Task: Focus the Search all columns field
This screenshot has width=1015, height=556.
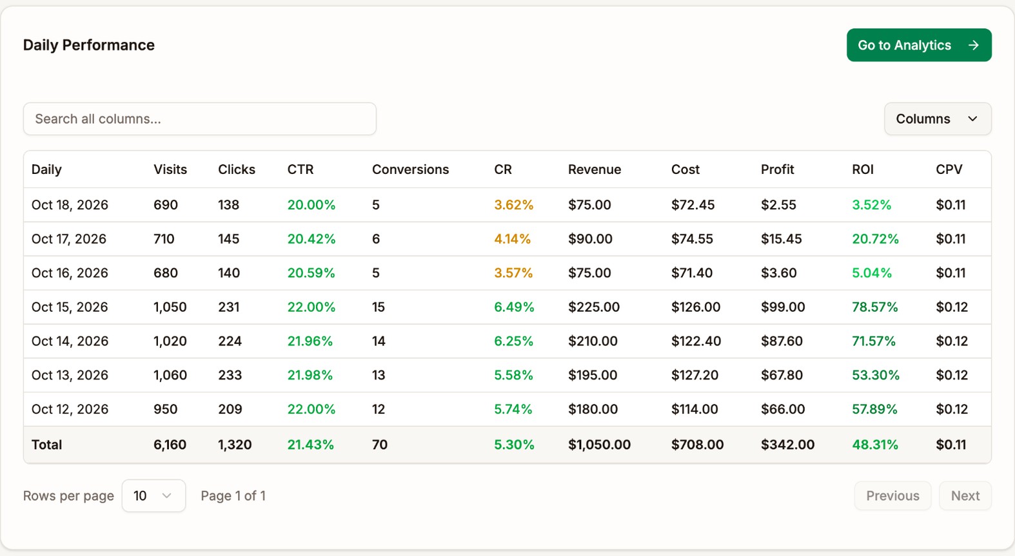Action: 200,119
